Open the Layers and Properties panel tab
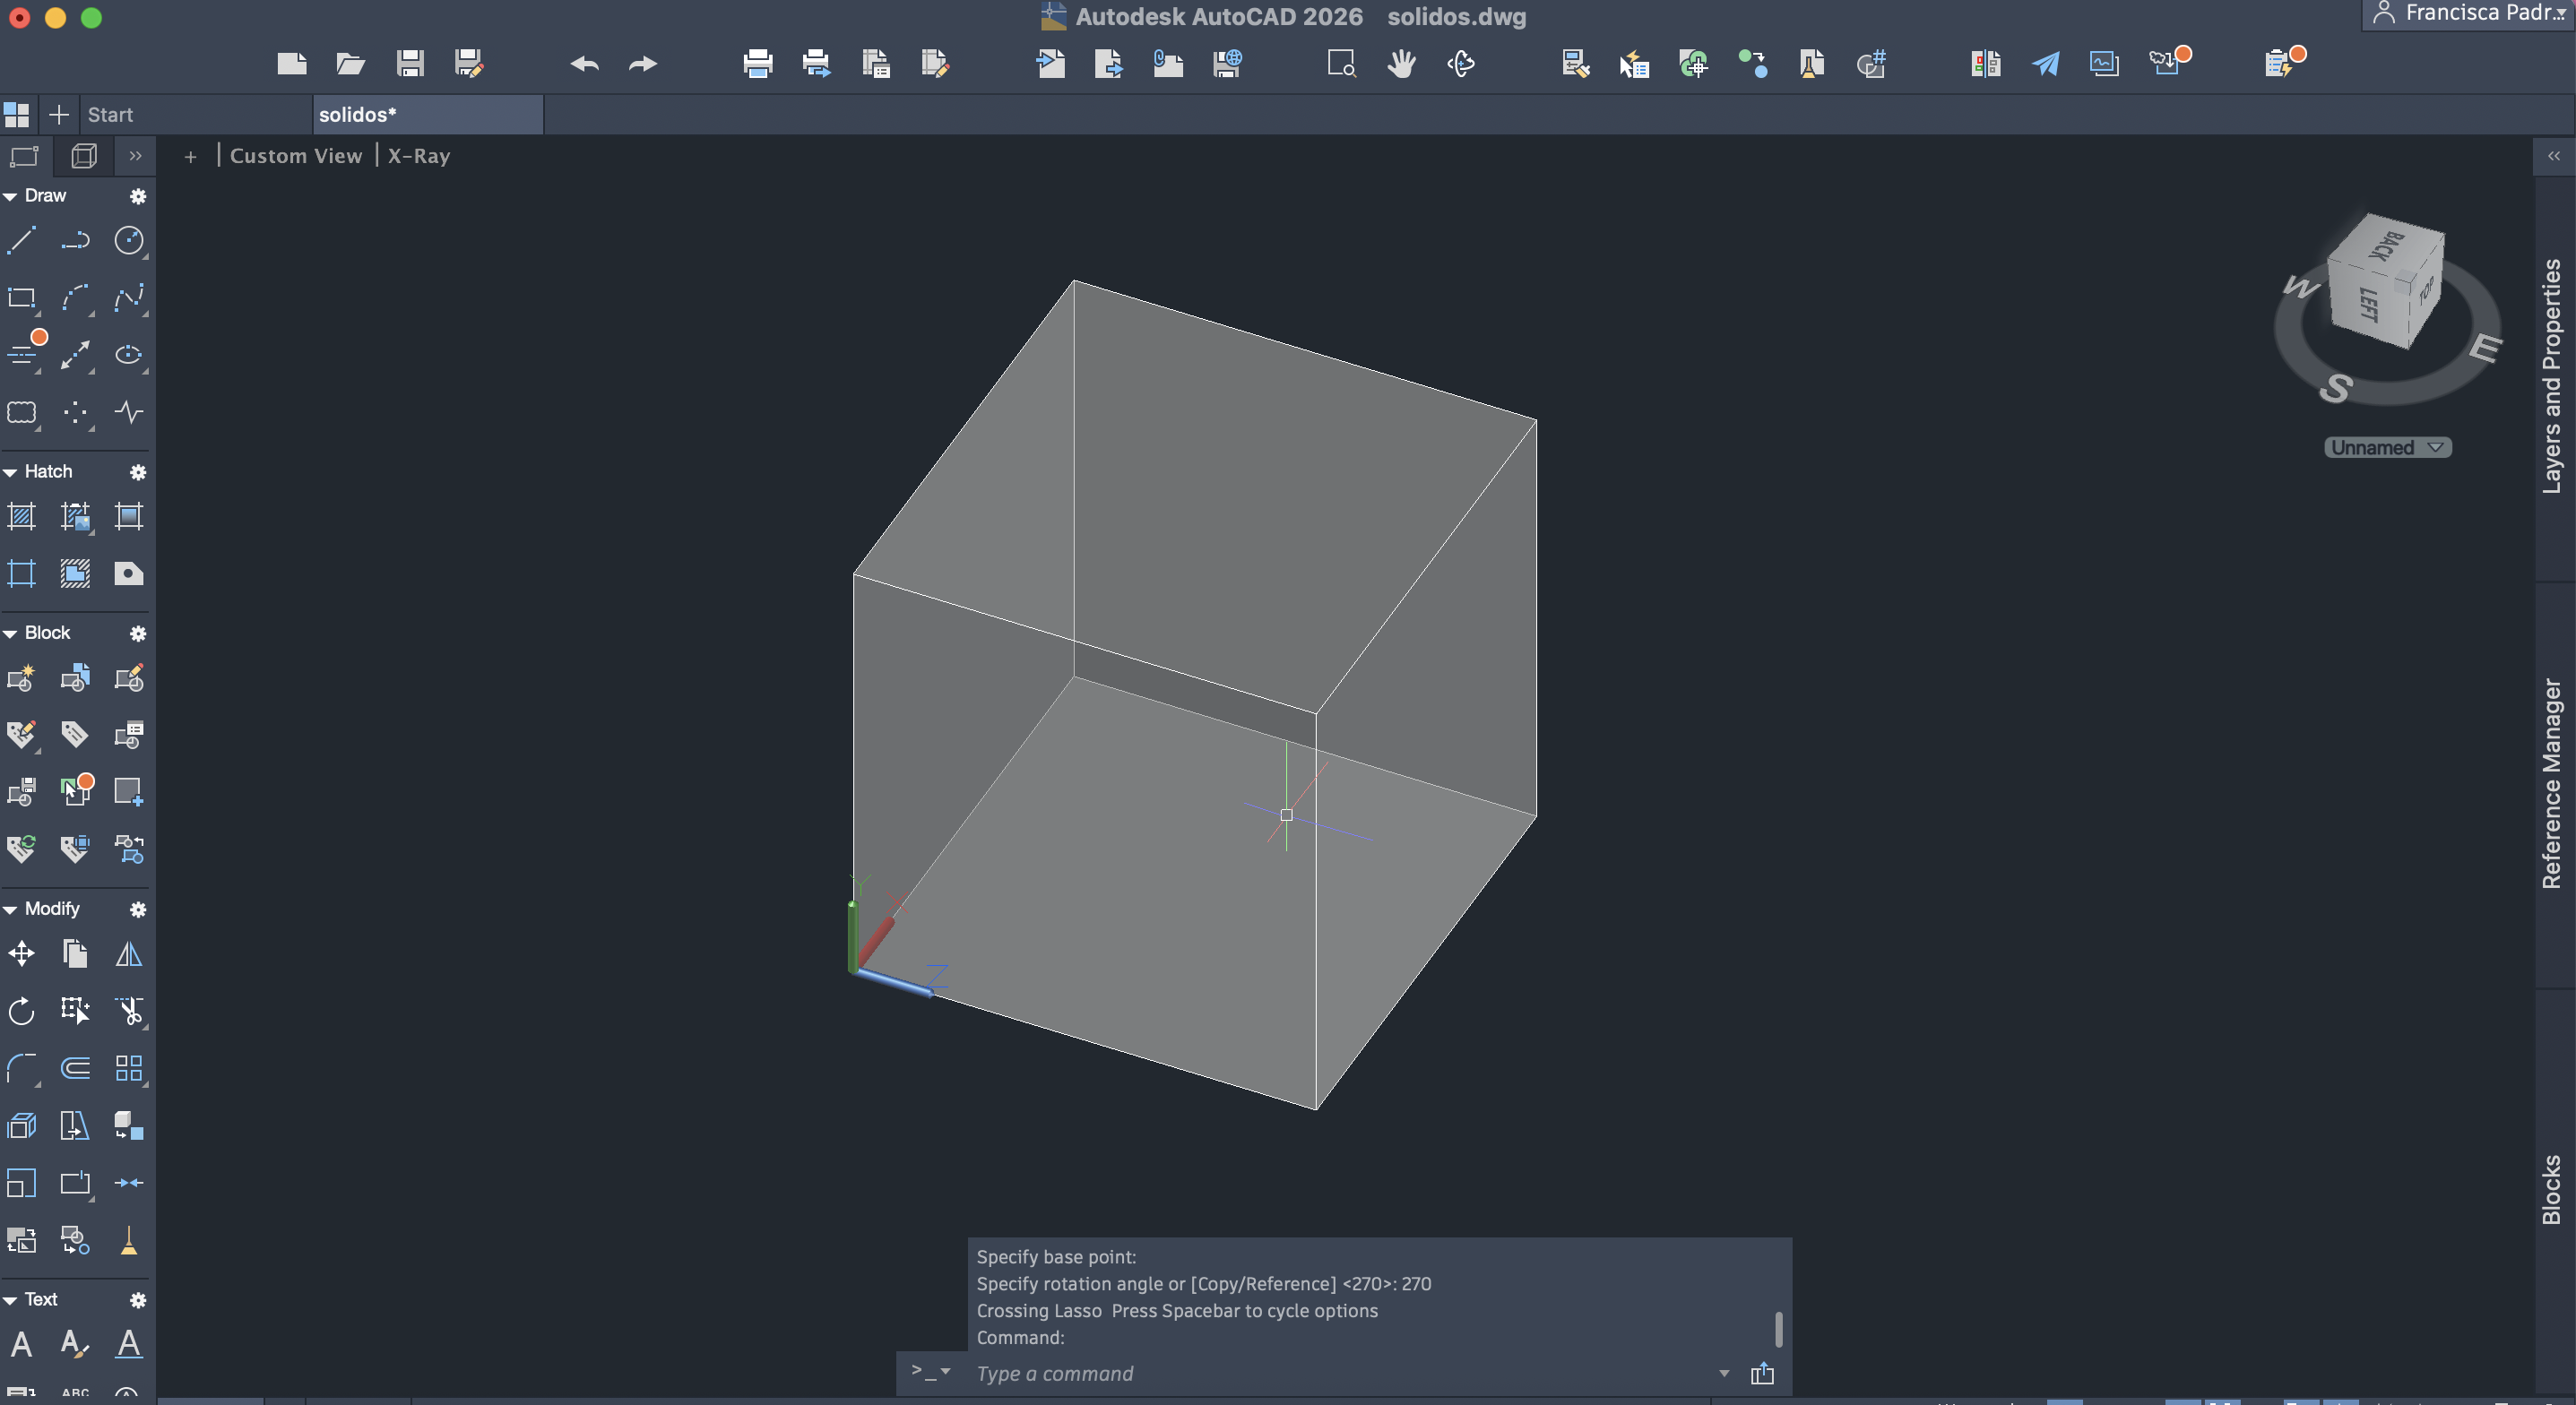The width and height of the screenshot is (2576, 1405). [x=2553, y=376]
